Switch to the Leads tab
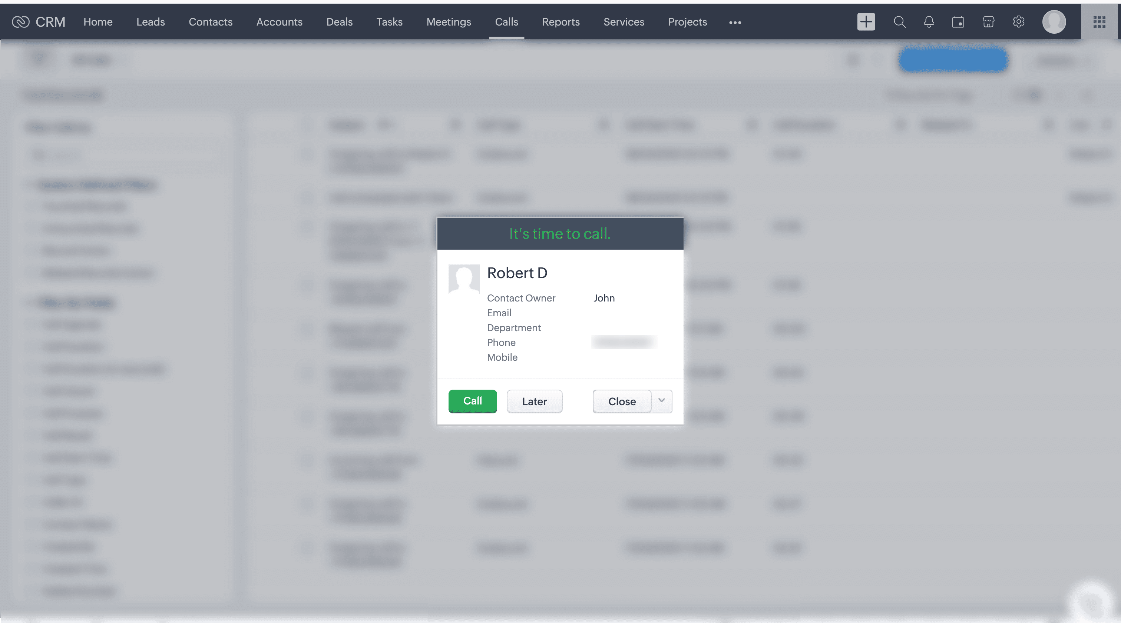The image size is (1121, 623). pyautogui.click(x=151, y=22)
